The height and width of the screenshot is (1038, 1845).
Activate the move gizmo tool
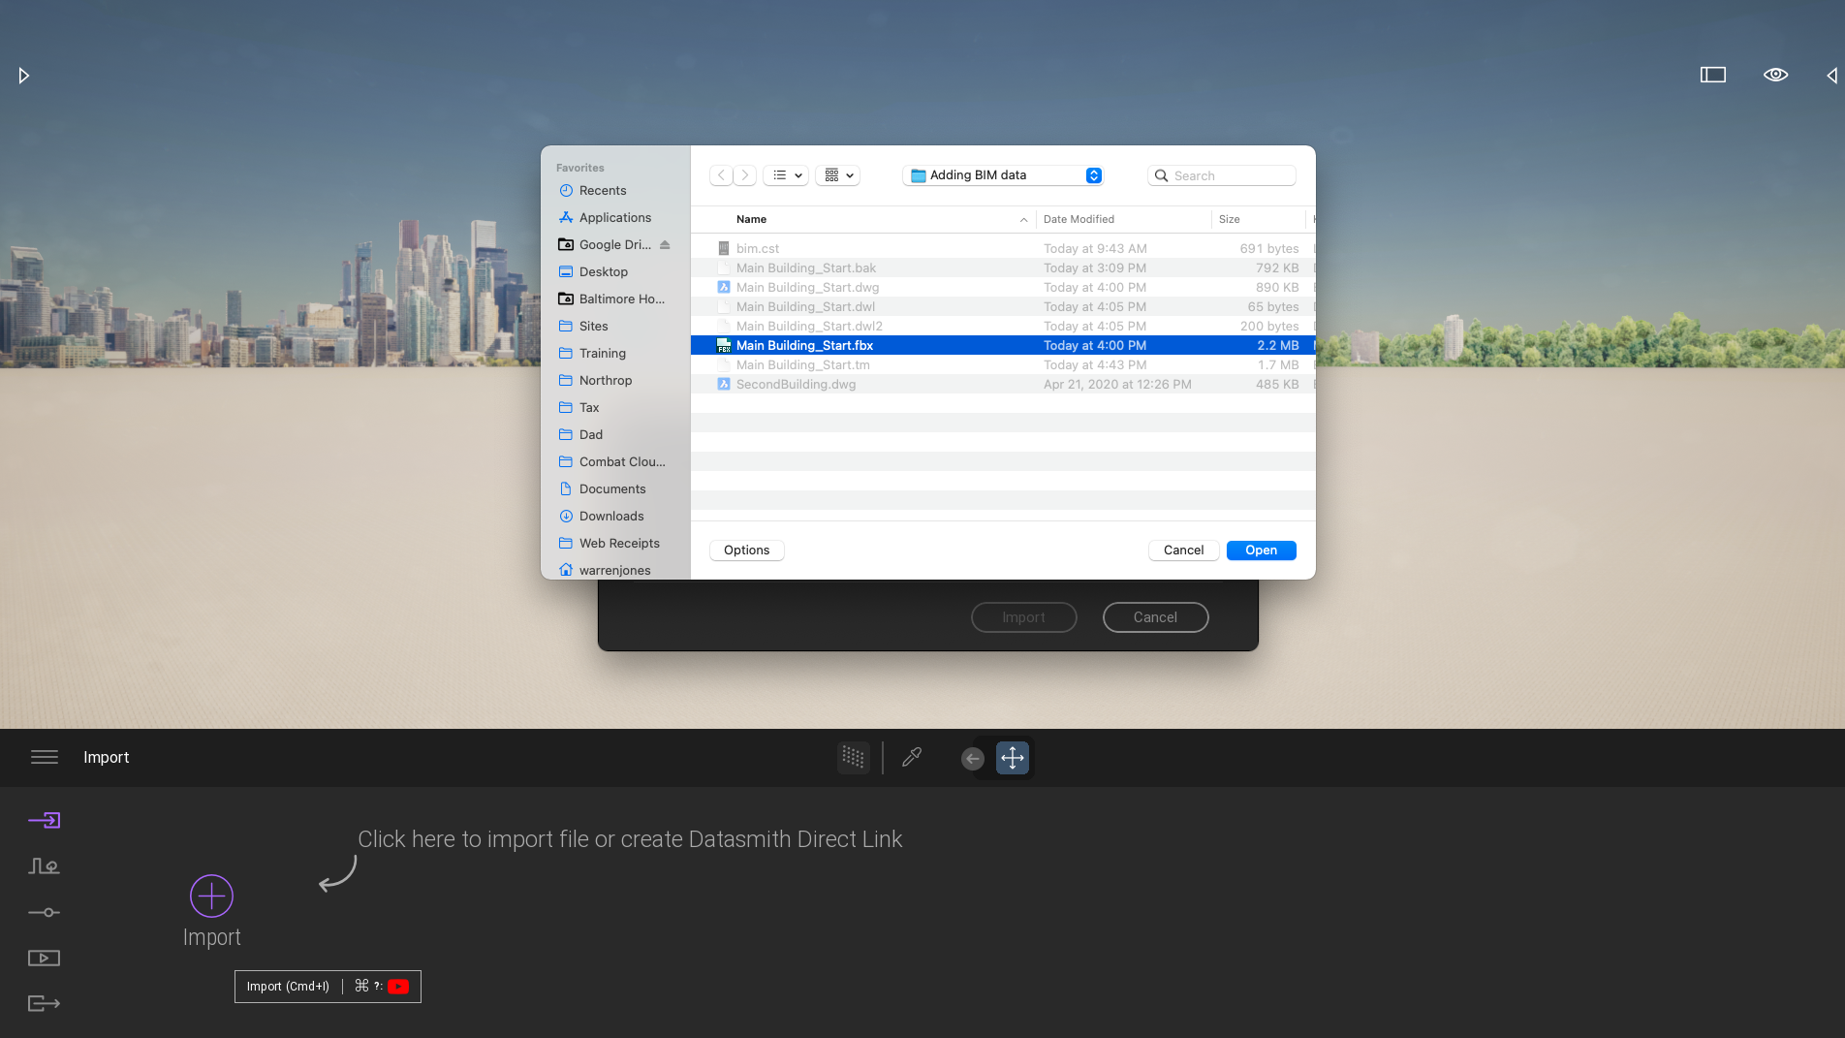[1012, 757]
